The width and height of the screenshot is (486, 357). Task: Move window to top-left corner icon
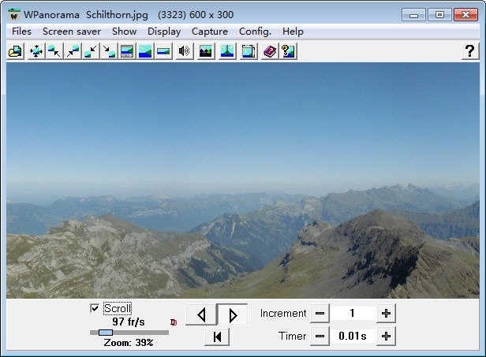coord(54,51)
